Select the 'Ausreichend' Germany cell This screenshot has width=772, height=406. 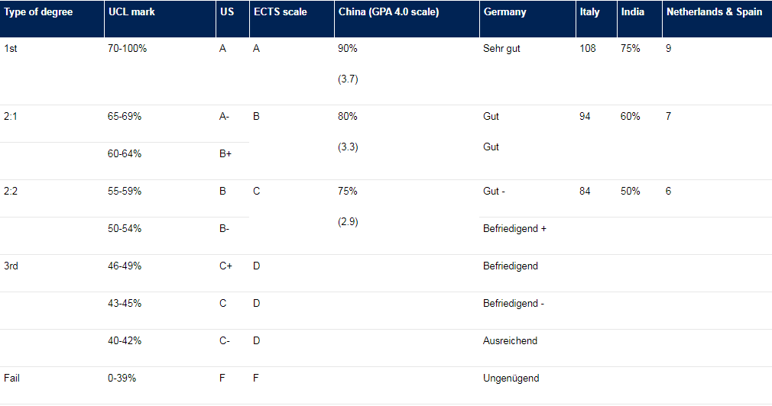tap(510, 340)
